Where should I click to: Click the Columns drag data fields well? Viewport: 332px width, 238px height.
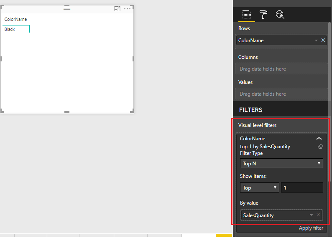point(281,69)
